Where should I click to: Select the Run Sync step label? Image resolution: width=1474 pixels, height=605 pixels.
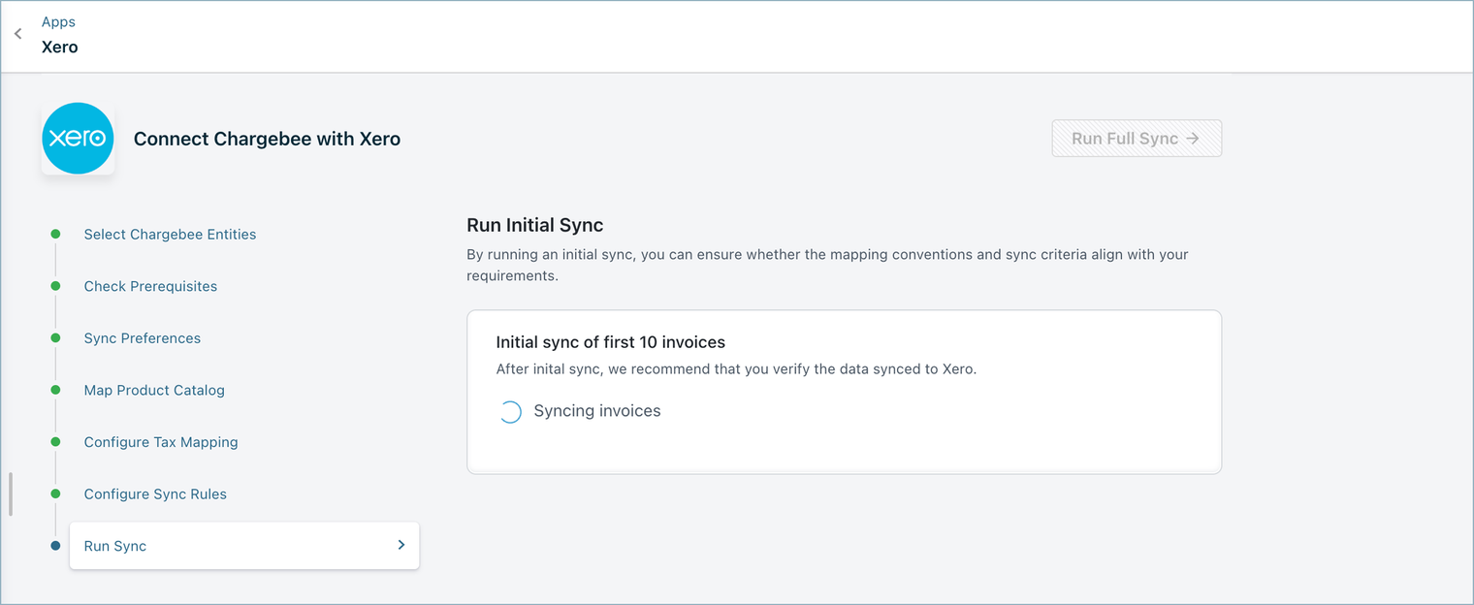[115, 546]
